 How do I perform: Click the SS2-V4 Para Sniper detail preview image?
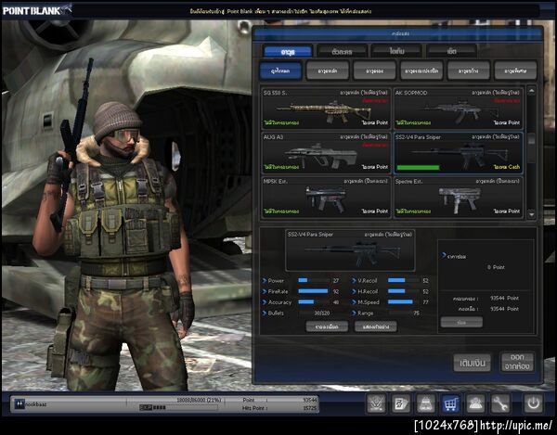point(350,250)
